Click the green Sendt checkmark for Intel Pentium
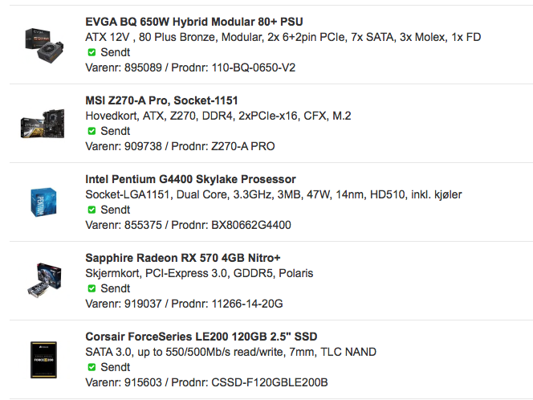Screen dimensions: 533x400 (x=92, y=210)
